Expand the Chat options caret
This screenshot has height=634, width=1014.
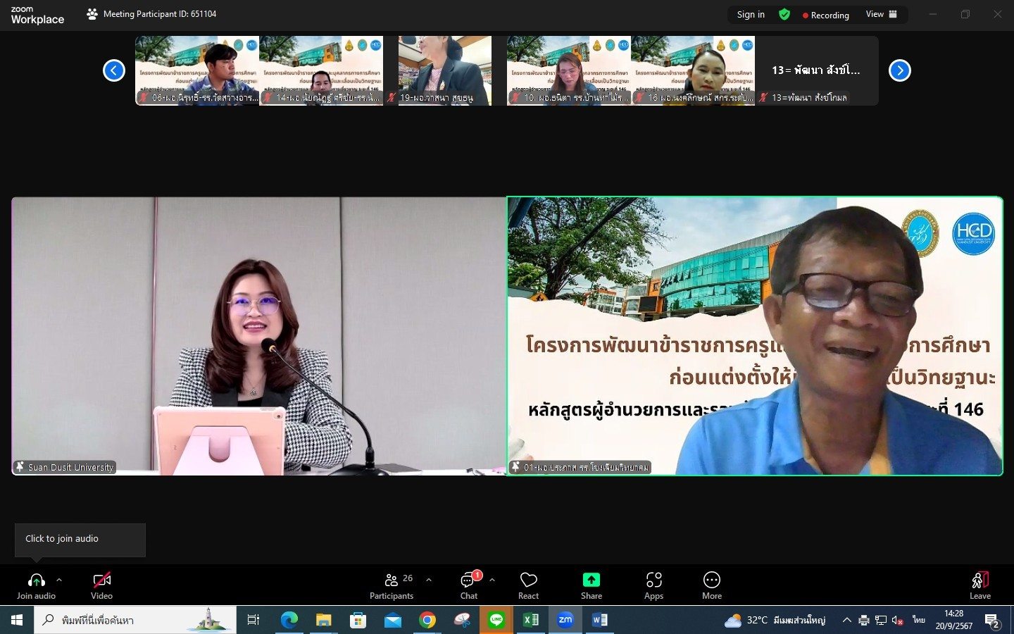pyautogui.click(x=492, y=580)
